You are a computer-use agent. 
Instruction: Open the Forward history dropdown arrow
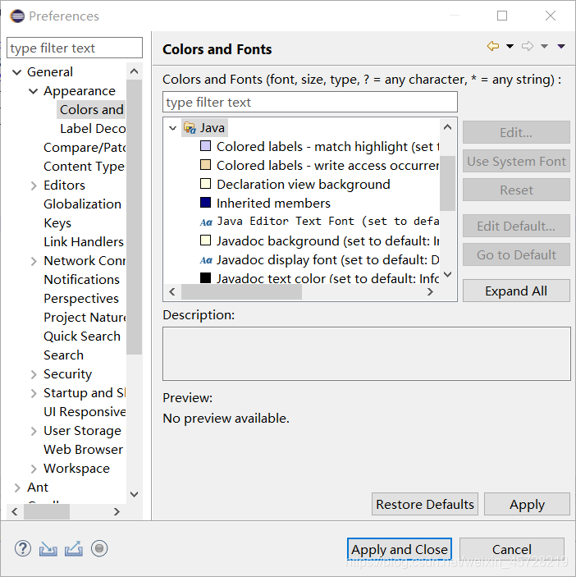tap(544, 46)
